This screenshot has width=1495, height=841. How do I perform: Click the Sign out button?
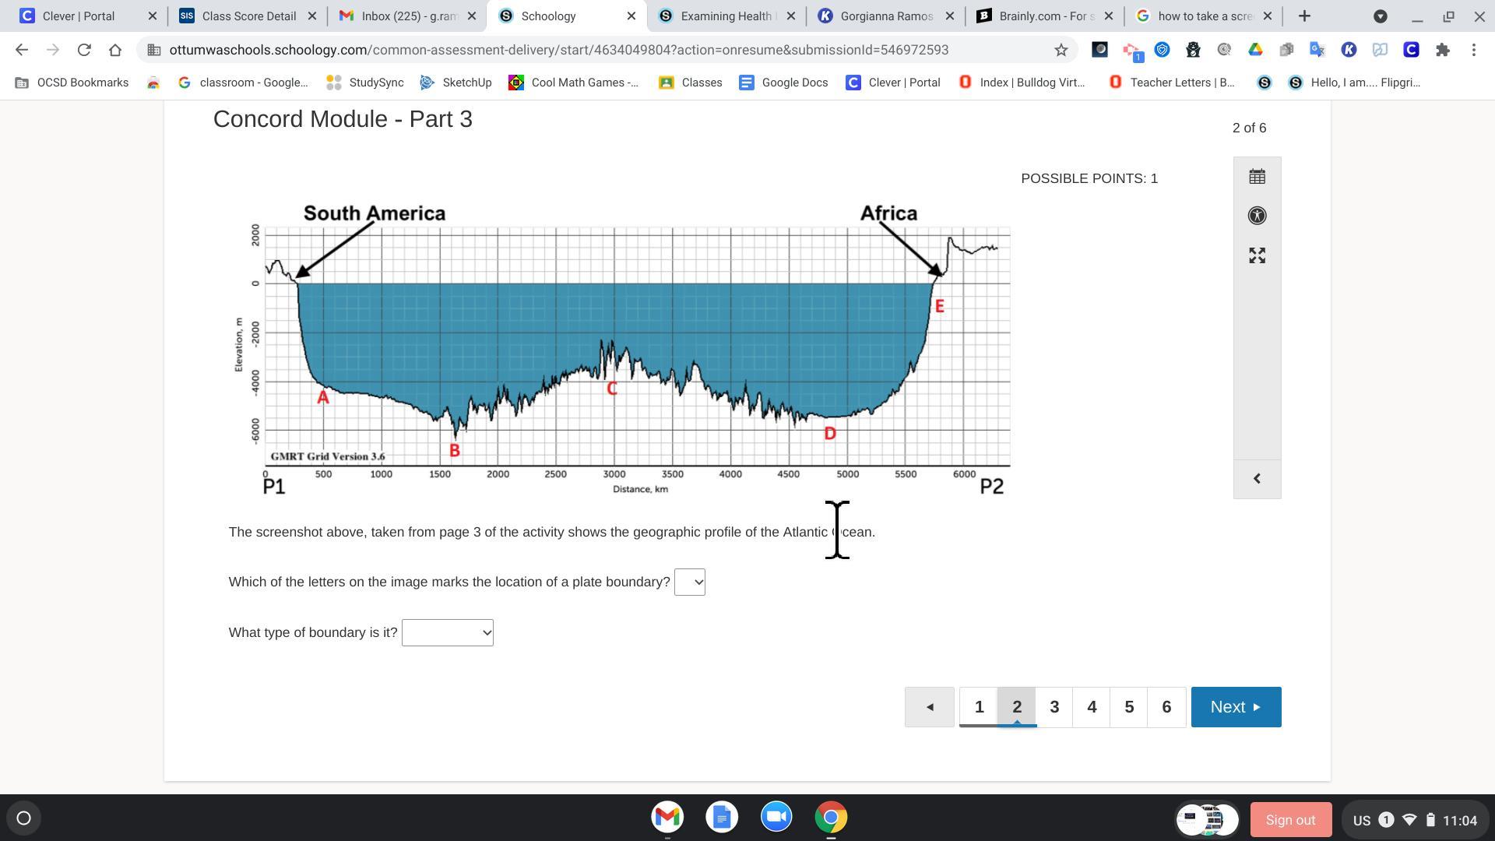coord(1289,820)
